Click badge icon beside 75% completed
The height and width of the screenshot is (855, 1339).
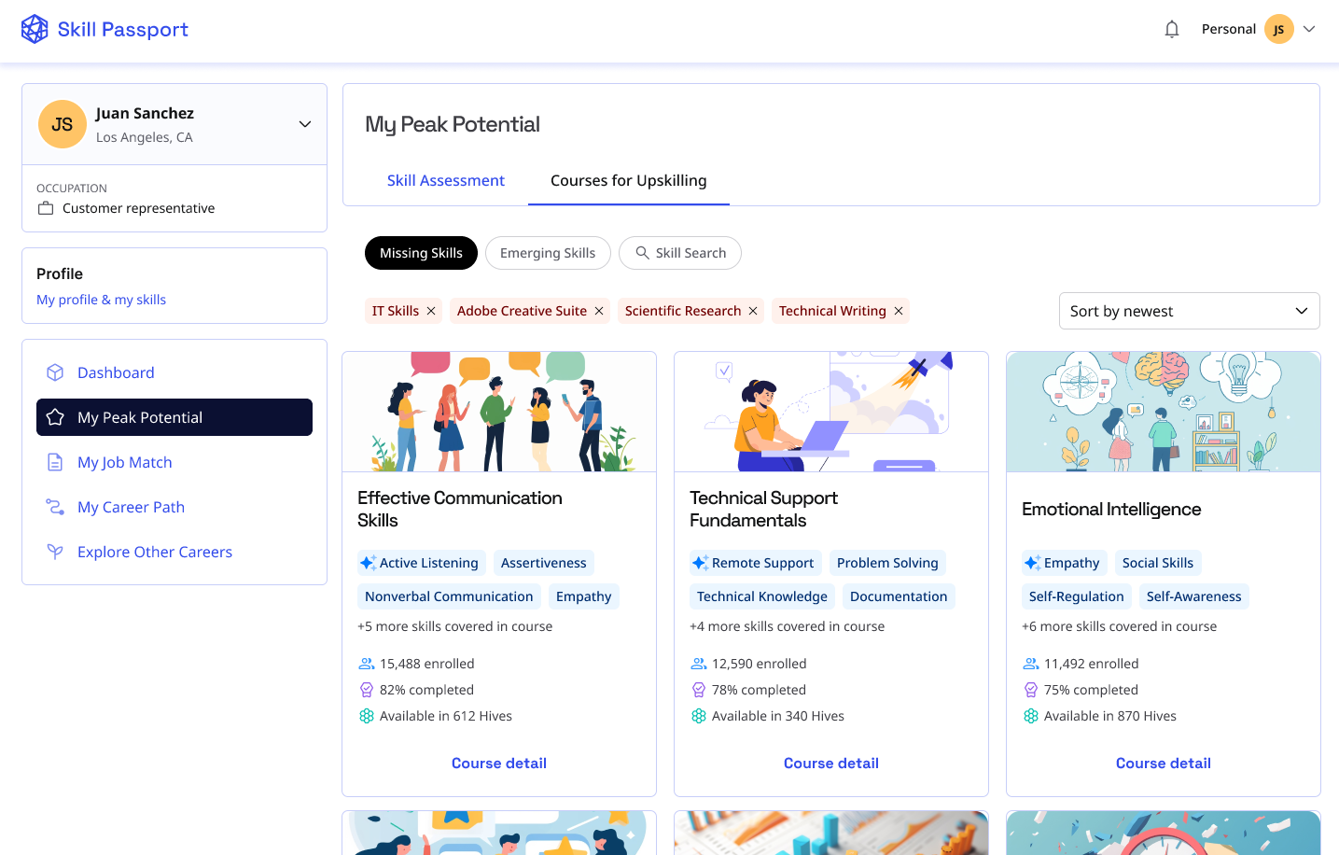[x=1031, y=690]
